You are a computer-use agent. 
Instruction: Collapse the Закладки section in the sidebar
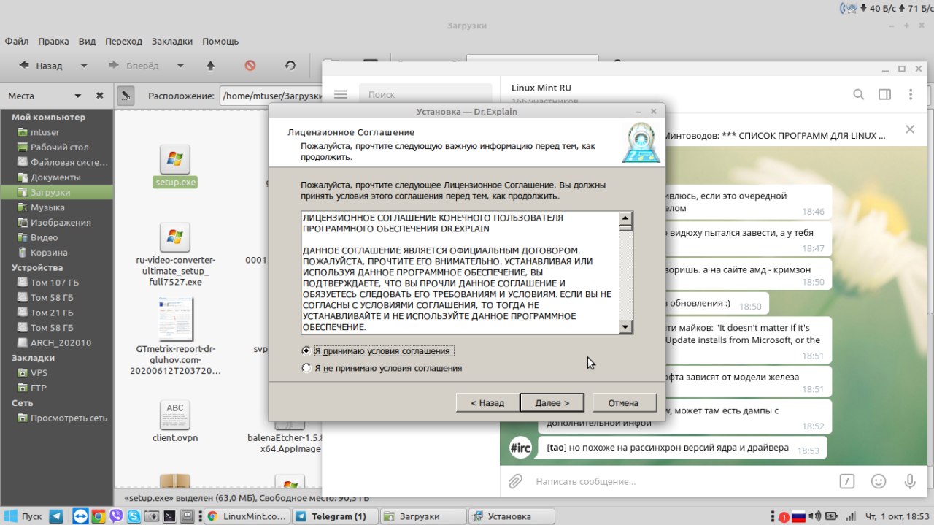(33, 358)
